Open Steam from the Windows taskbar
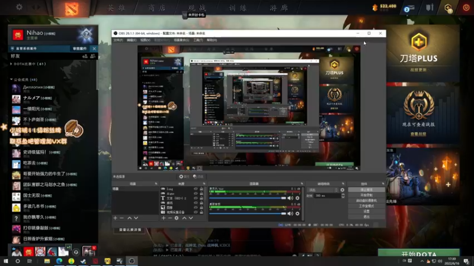 [84, 261]
